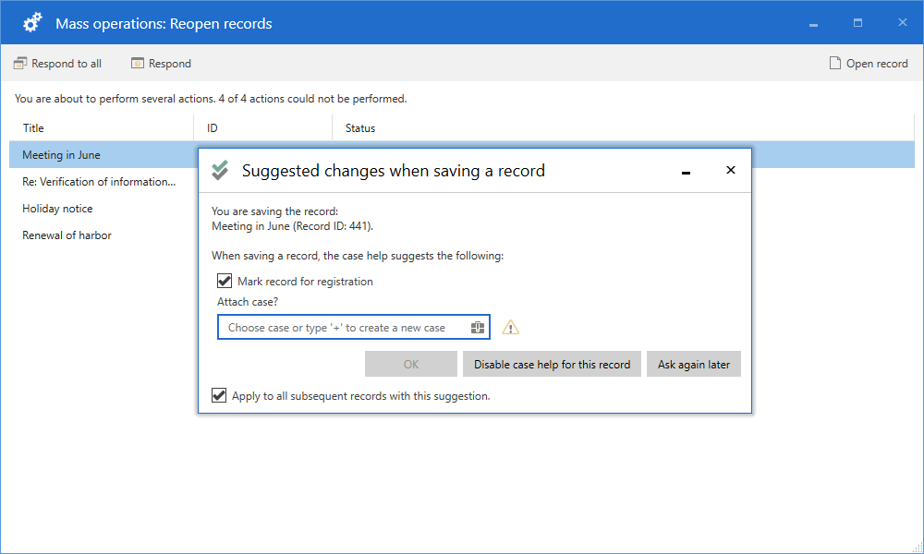
Task: Click the ID column header
Action: 213,128
